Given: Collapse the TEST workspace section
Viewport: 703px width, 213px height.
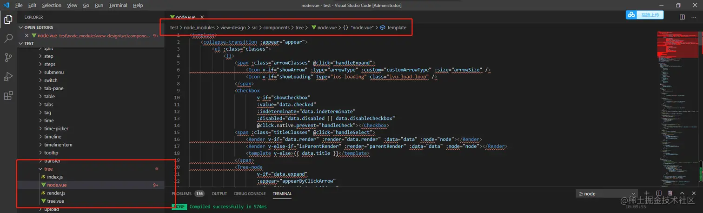Looking at the screenshot, I should [x=91, y=43].
